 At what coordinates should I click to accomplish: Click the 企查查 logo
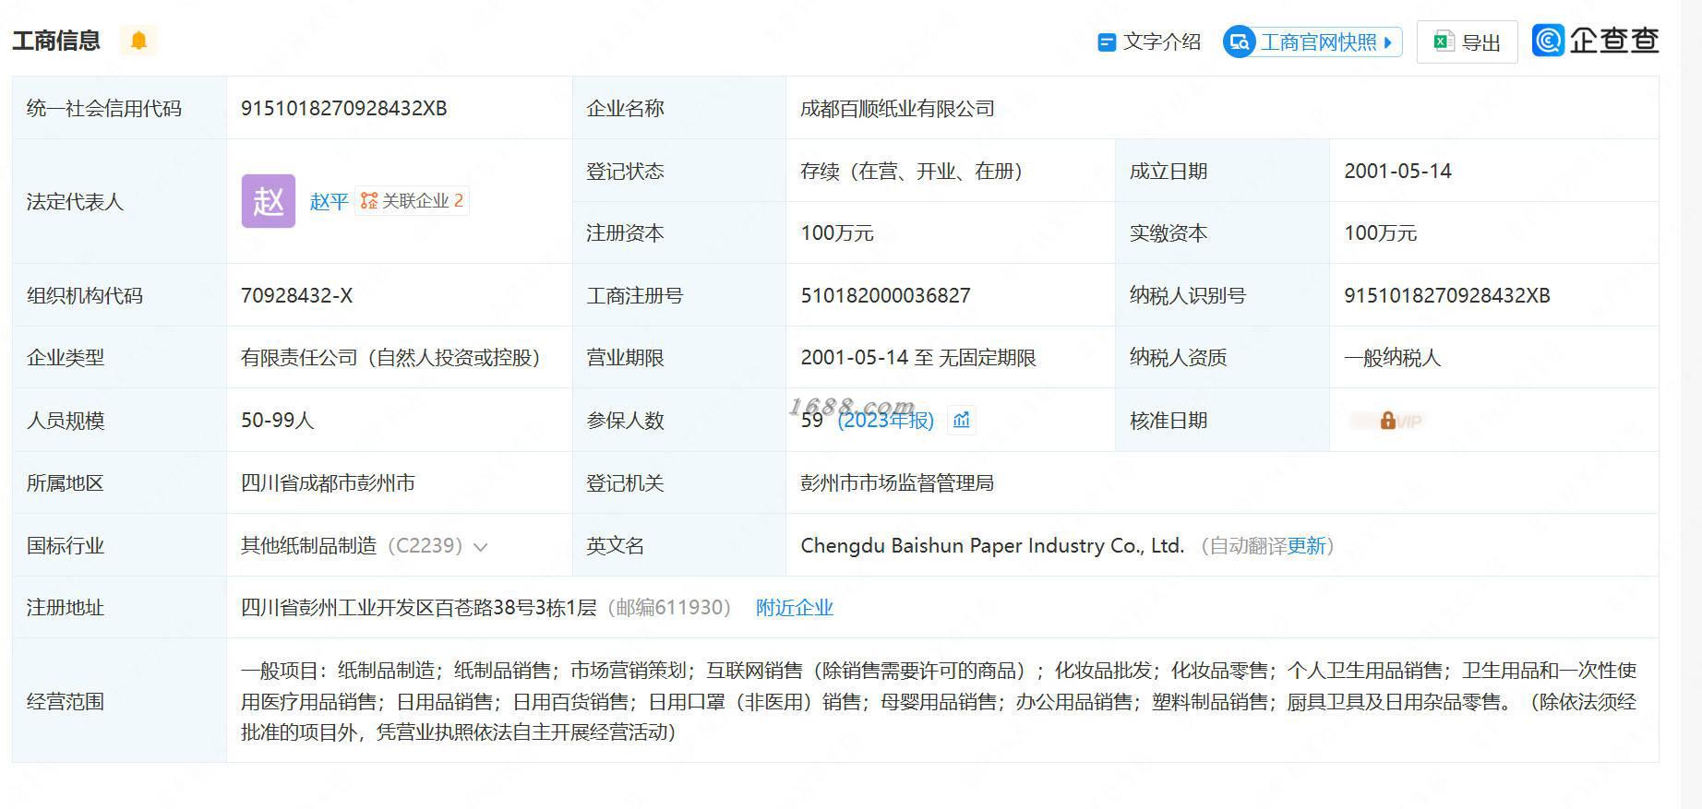[1596, 40]
